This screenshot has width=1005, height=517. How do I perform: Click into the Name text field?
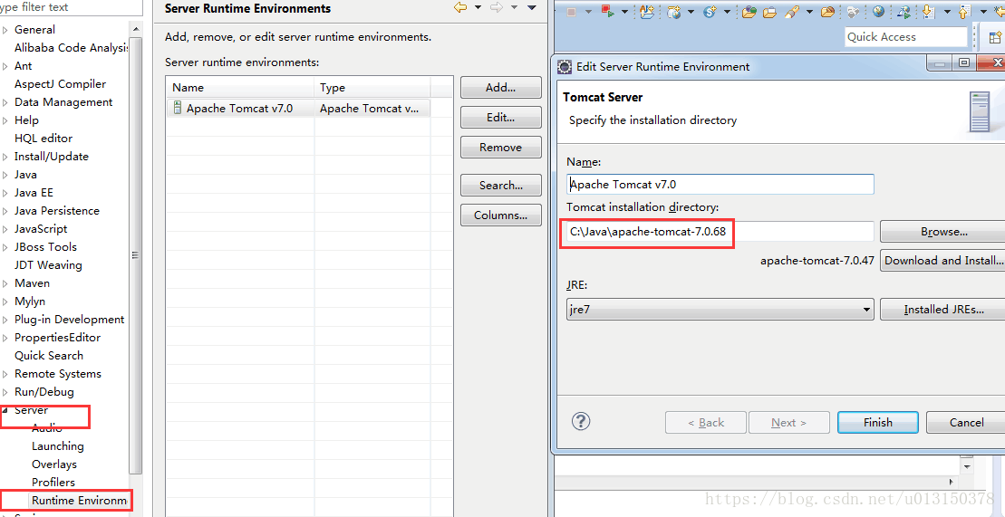[x=720, y=185]
